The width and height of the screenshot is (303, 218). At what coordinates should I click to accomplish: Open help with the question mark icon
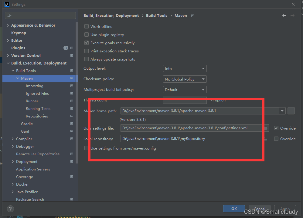[x=10, y=209]
